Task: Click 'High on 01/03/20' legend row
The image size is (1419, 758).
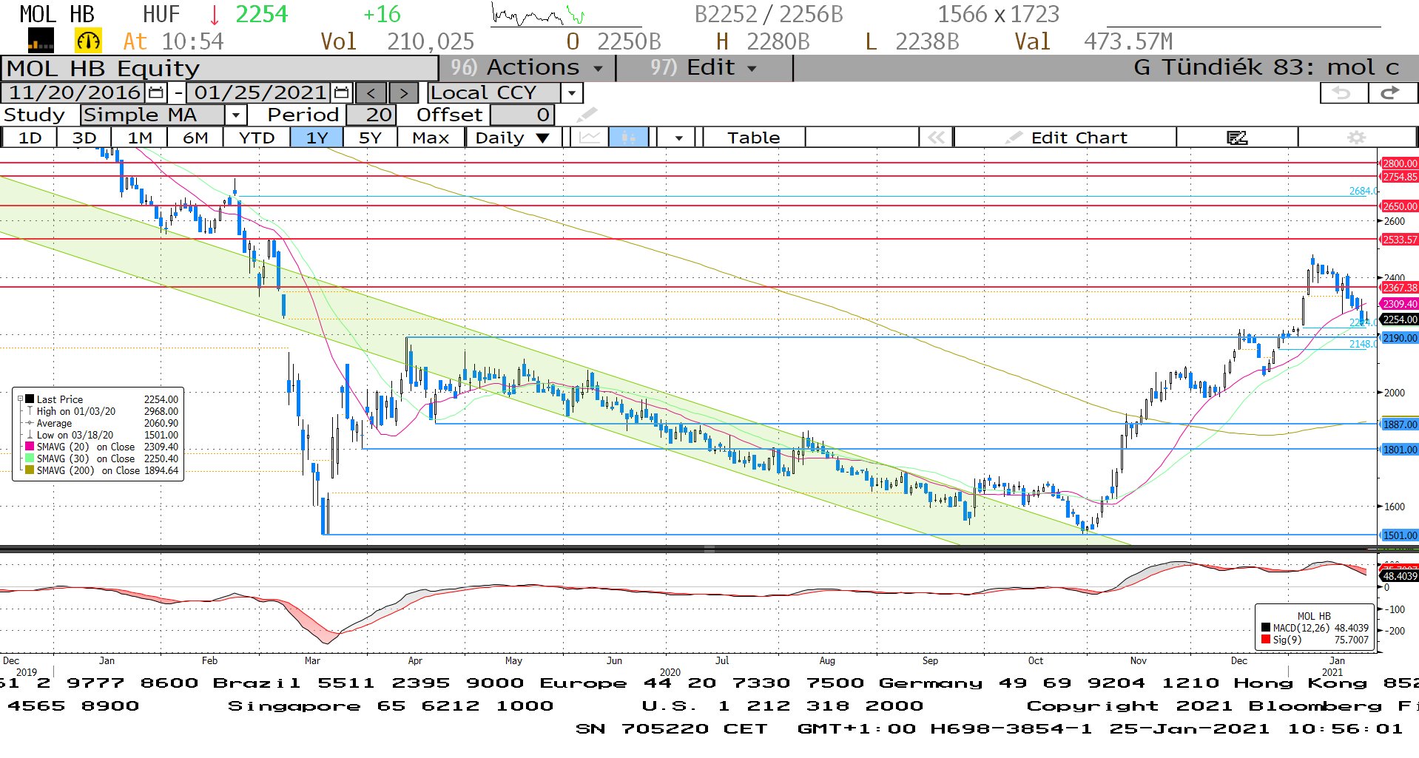Action: tap(98, 411)
